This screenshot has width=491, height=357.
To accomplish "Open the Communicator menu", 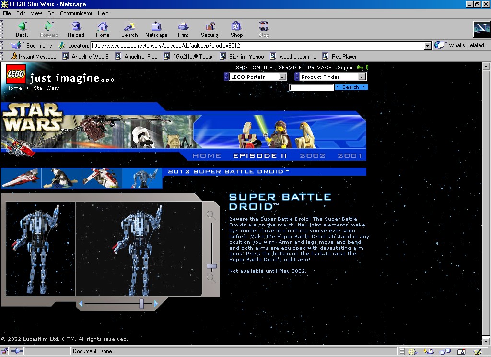I will click(x=76, y=13).
